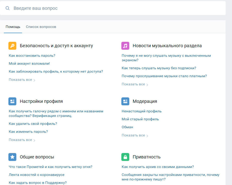Viewport: 232px width, 185px height.
Task: Open 'Как восстановить пароль?' article
Action: click(x=32, y=55)
